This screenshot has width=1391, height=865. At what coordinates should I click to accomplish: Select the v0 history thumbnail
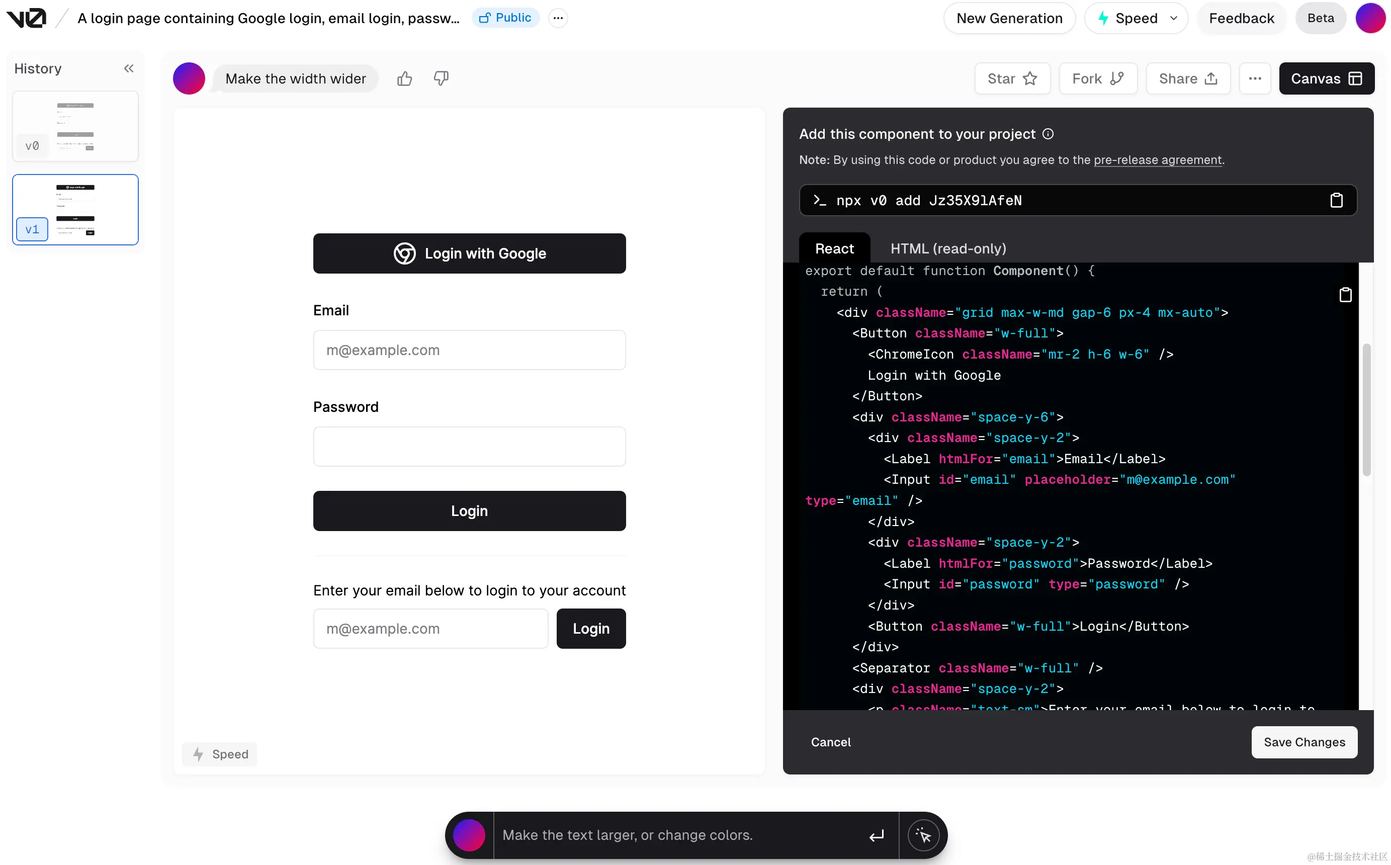[x=75, y=126]
